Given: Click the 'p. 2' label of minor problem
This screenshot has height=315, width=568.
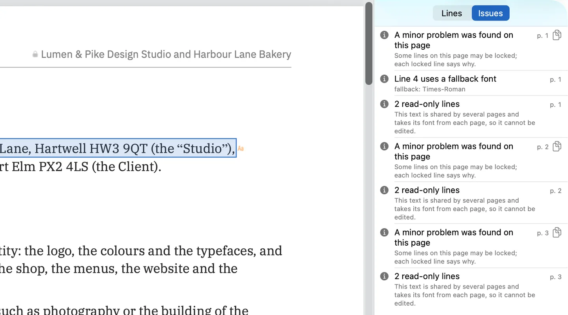Looking at the screenshot, I should coord(543,147).
